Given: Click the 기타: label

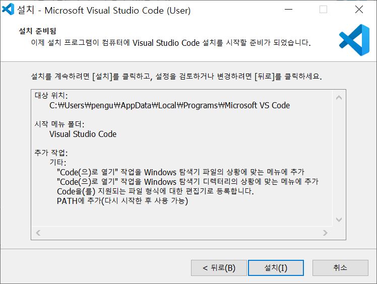Looking at the screenshot, I should (x=57, y=163).
